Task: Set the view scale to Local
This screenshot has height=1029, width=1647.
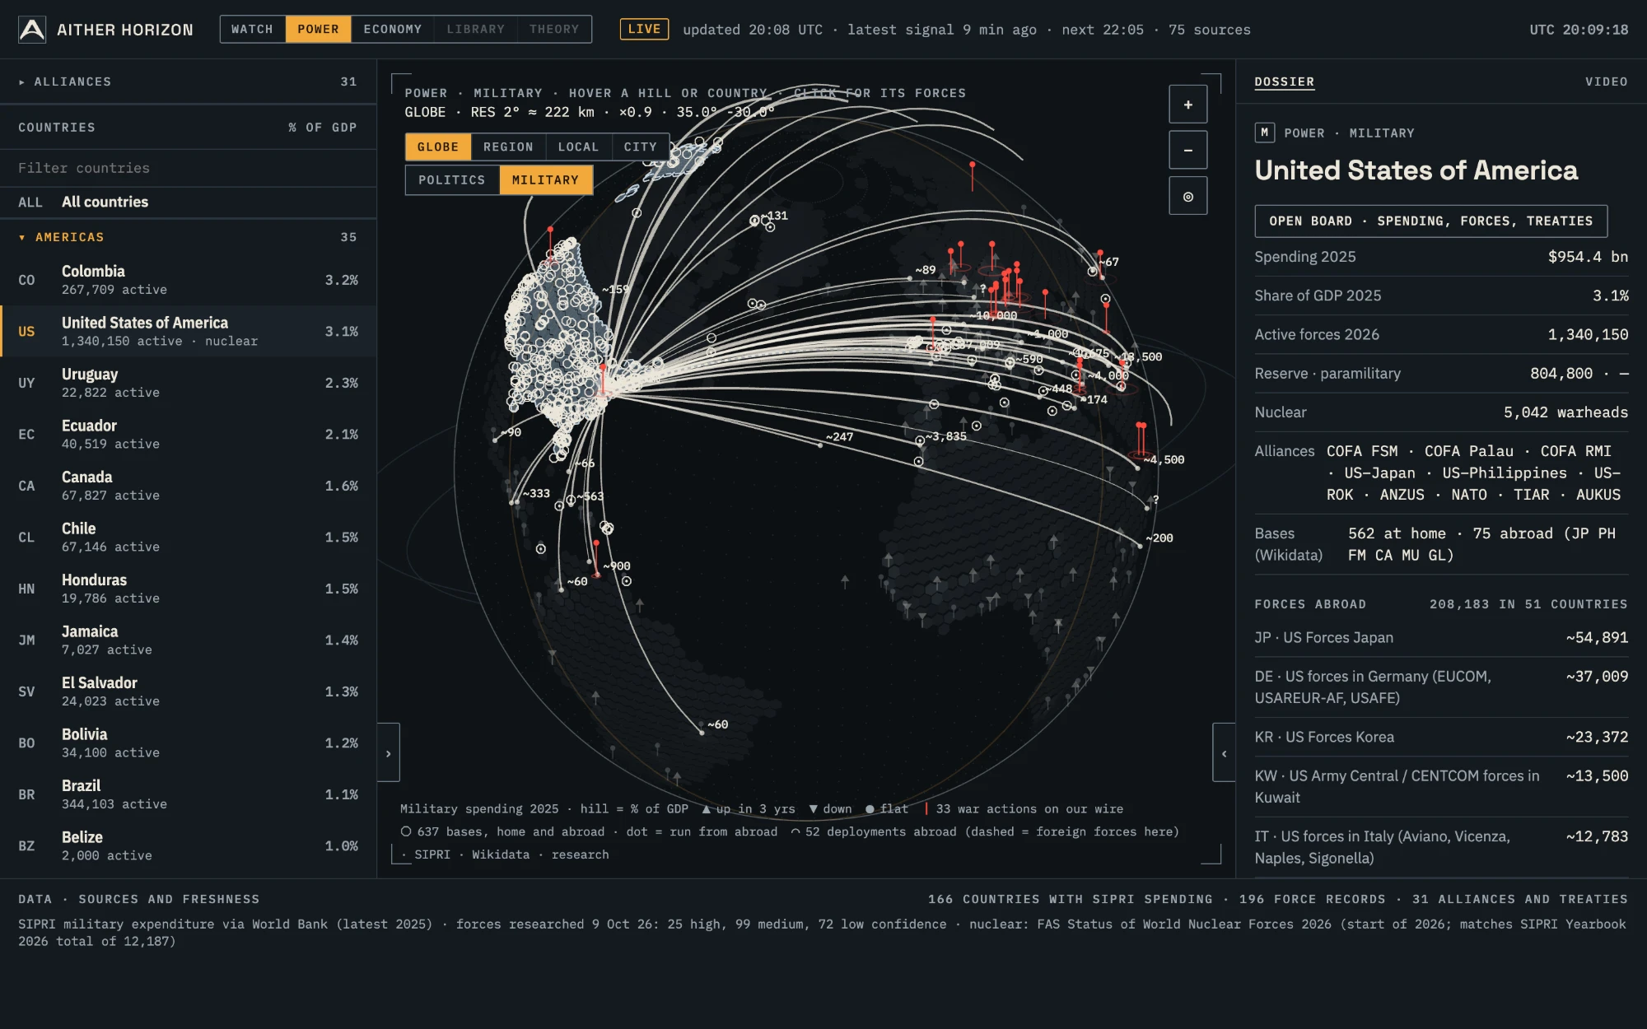Action: (x=578, y=147)
